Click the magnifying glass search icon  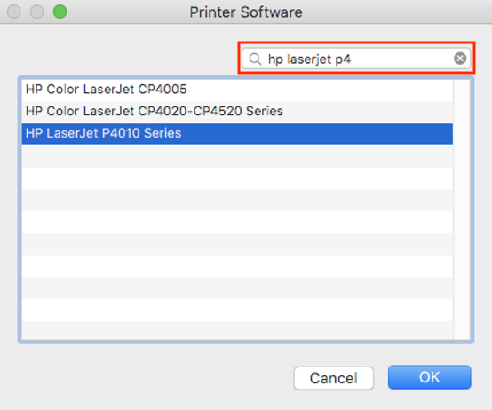point(255,59)
